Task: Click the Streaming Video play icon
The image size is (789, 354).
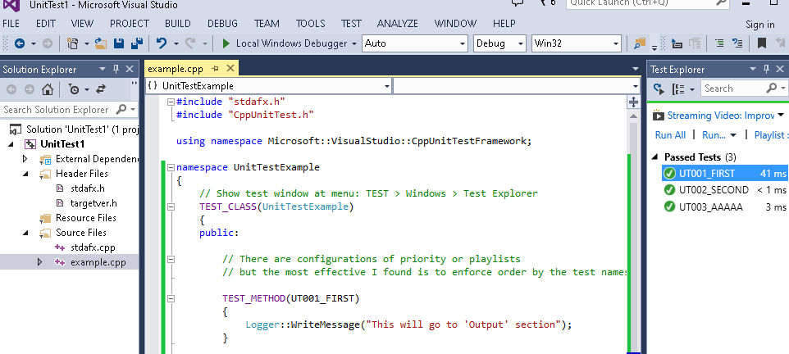Action: coord(658,116)
